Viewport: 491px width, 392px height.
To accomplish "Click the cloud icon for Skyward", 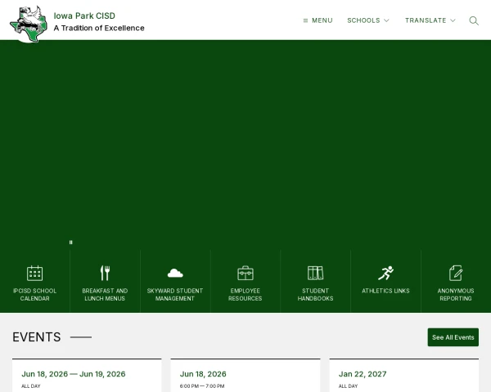I will click(x=175, y=273).
